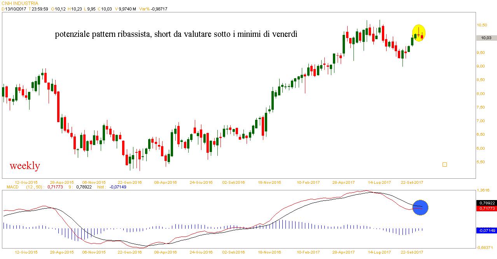Select the 'potenziale pattern ribassista' annotation text
Image resolution: width=497 pixels, height=259 pixels.
tap(176, 35)
